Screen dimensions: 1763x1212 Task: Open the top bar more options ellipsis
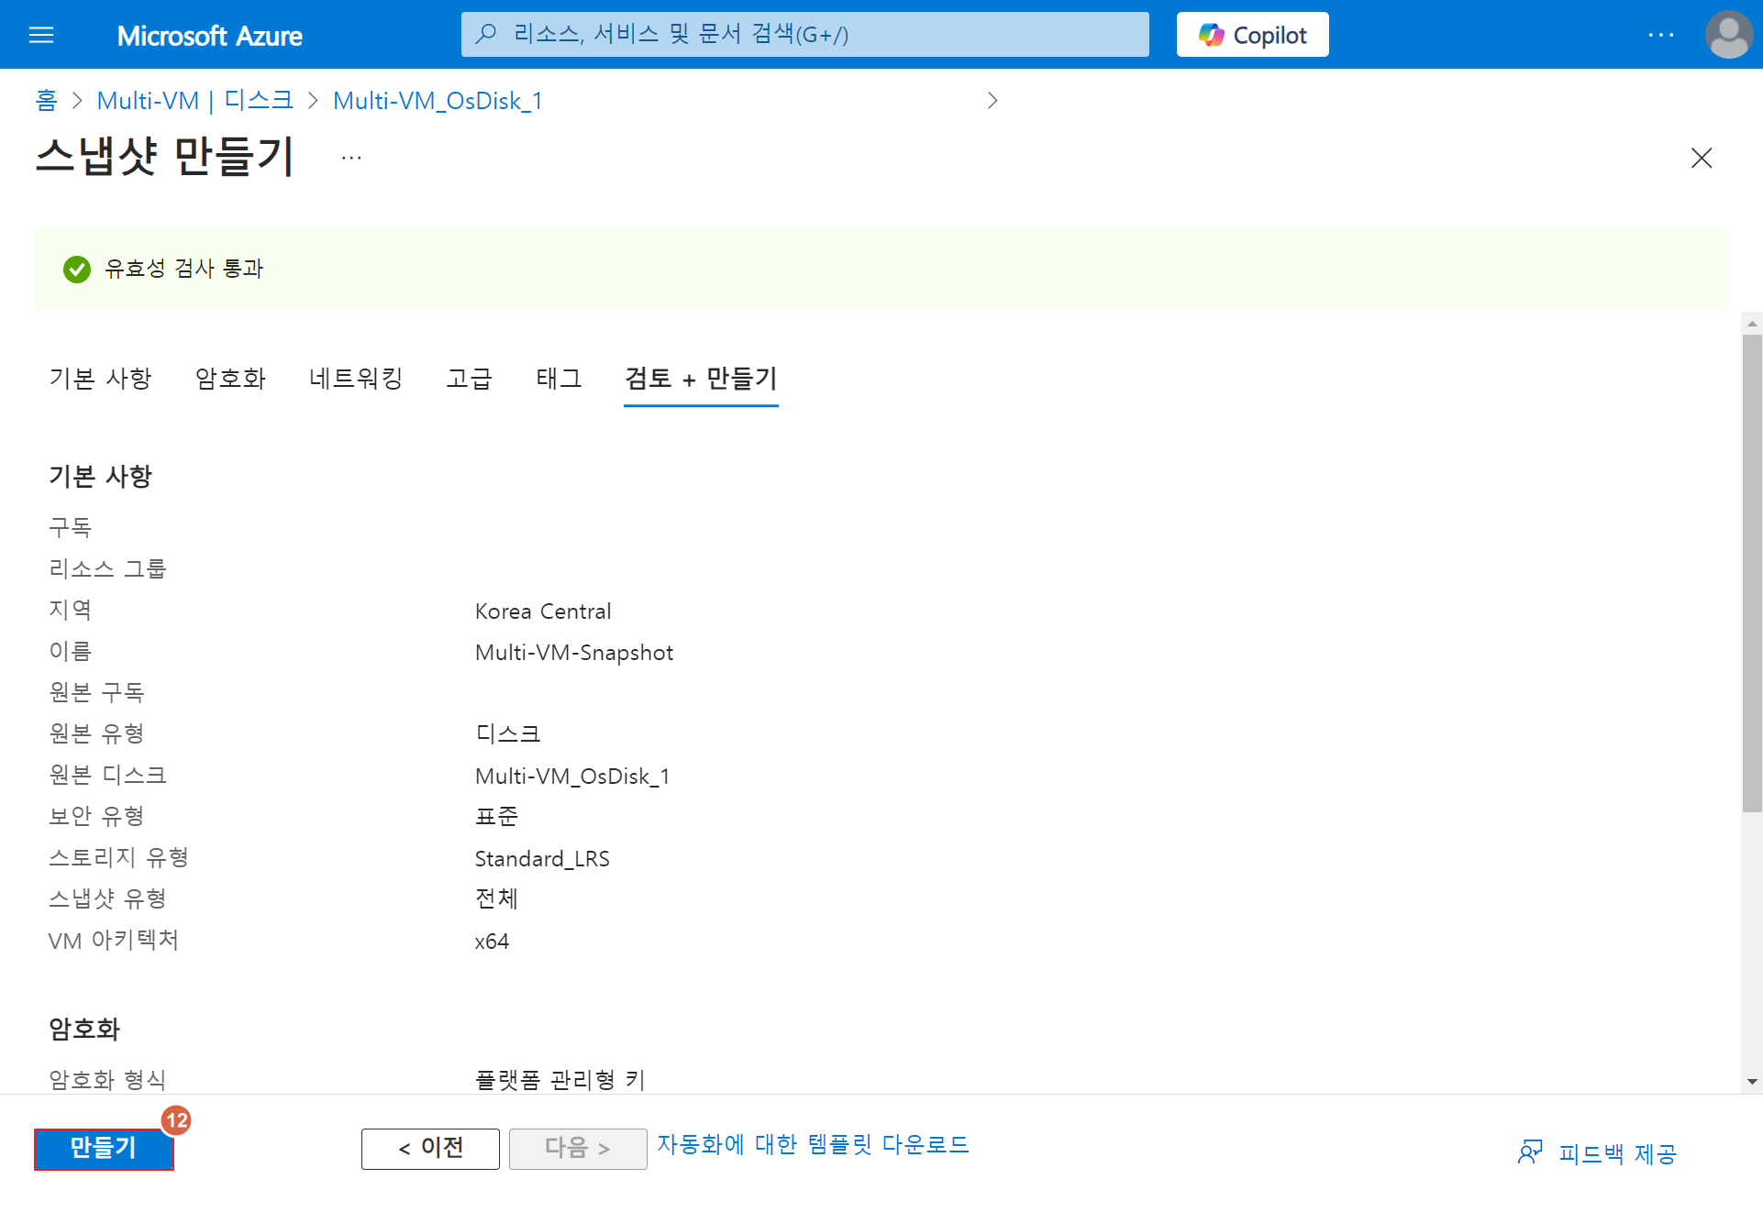[x=1660, y=35]
